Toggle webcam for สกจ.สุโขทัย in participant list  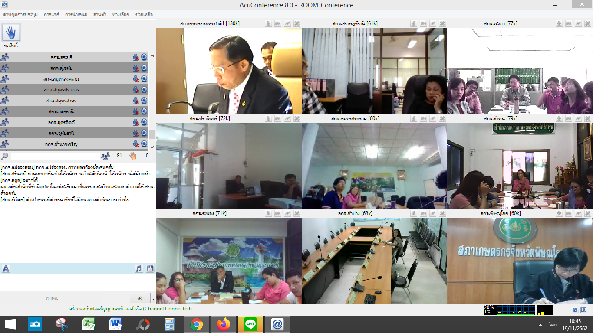pyautogui.click(x=144, y=68)
